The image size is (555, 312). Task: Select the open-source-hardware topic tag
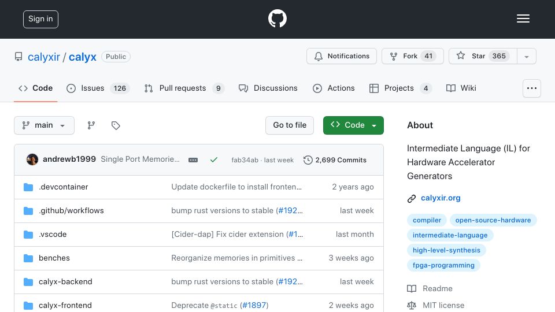pos(493,220)
